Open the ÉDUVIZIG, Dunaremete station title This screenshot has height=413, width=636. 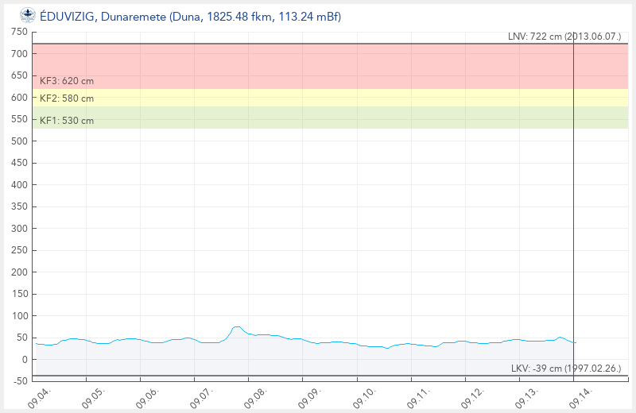tap(190, 17)
